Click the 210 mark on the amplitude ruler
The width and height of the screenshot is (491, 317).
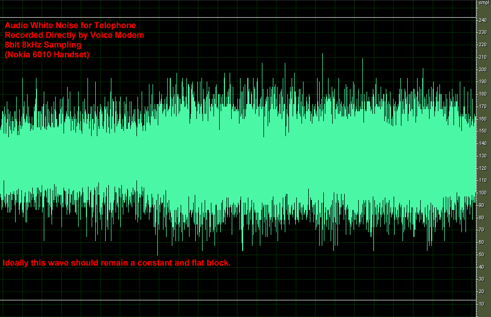pos(483,57)
